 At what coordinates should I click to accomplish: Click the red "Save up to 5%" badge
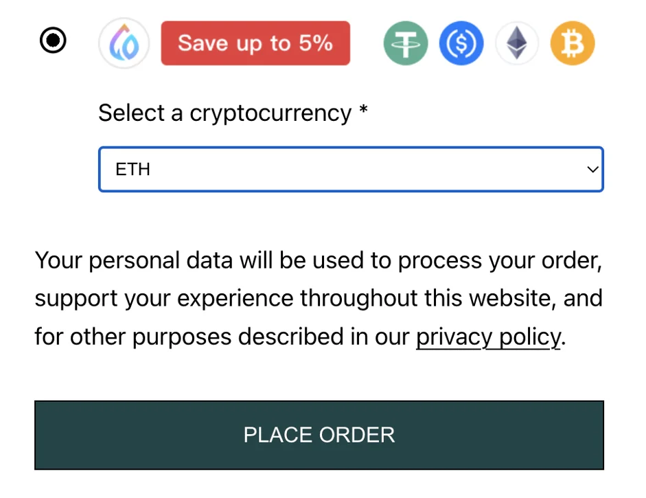coord(255,43)
